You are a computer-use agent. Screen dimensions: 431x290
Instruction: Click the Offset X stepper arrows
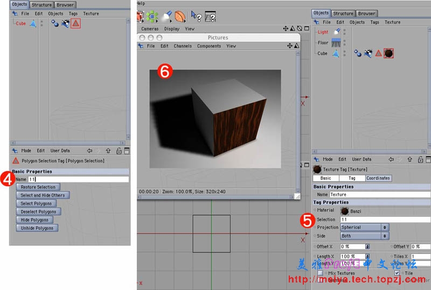pos(367,246)
